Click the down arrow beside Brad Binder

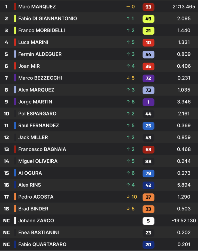coord(128,209)
